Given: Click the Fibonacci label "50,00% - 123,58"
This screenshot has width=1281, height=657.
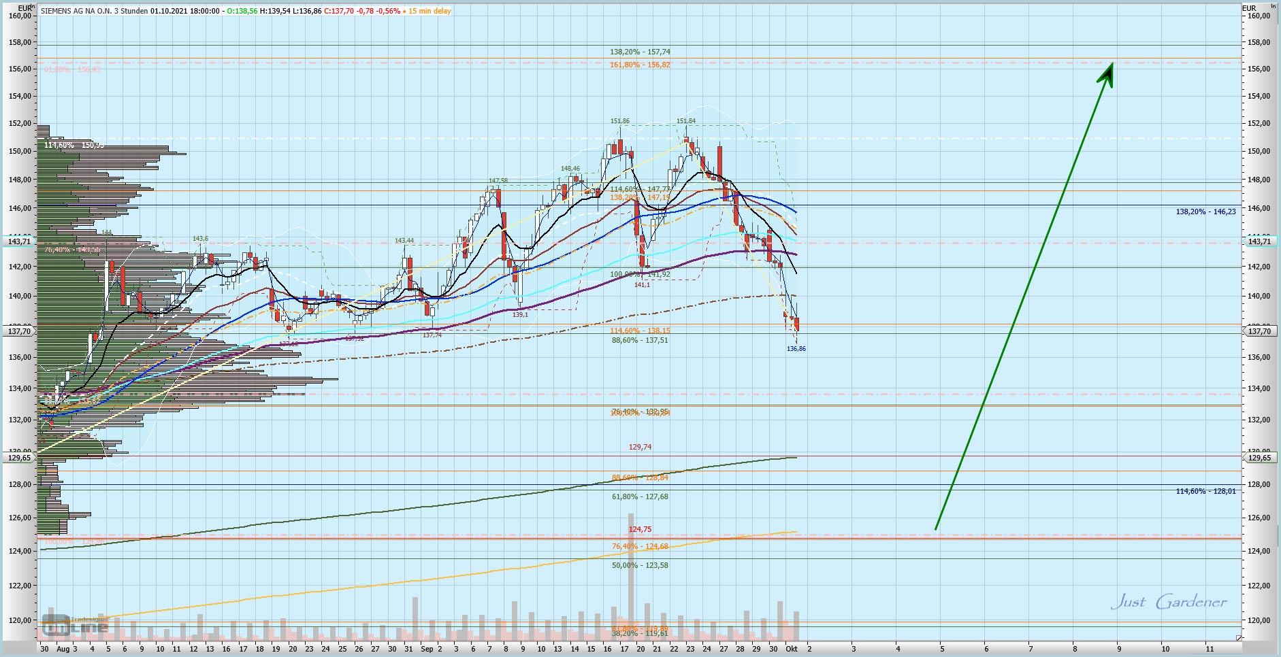Looking at the screenshot, I should point(640,565).
